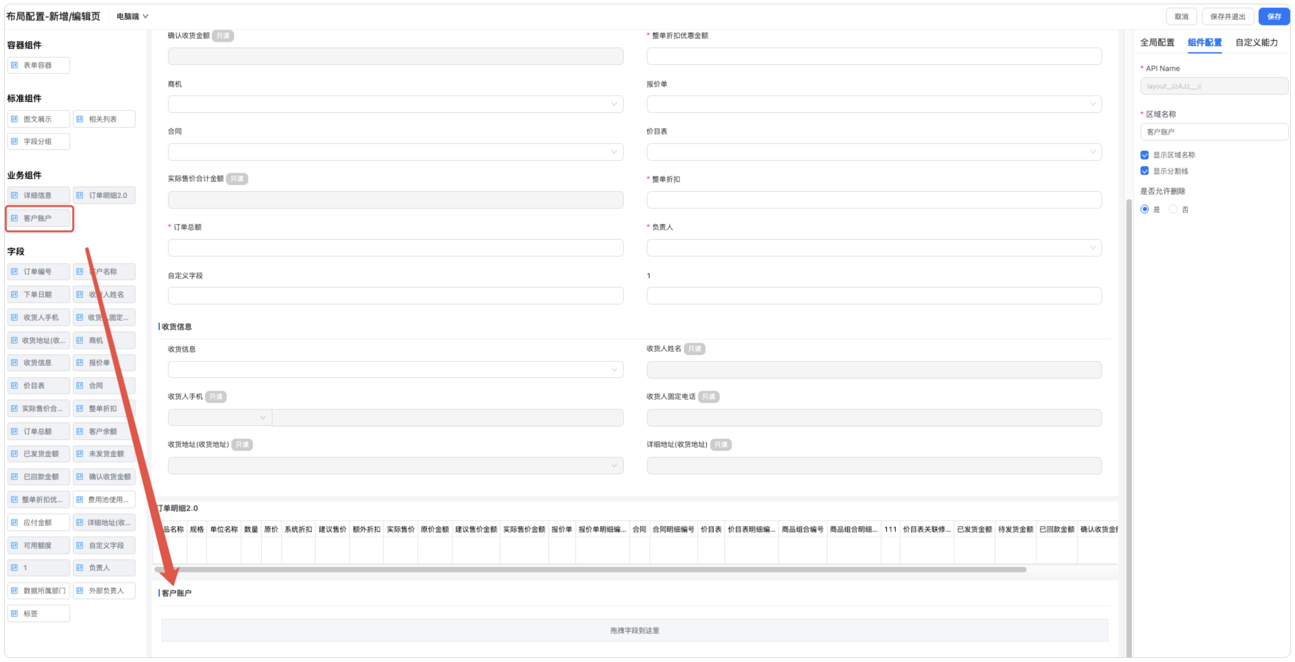This screenshot has width=1295, height=662.
Task: Open the 自定义能力 tab
Action: click(1256, 43)
